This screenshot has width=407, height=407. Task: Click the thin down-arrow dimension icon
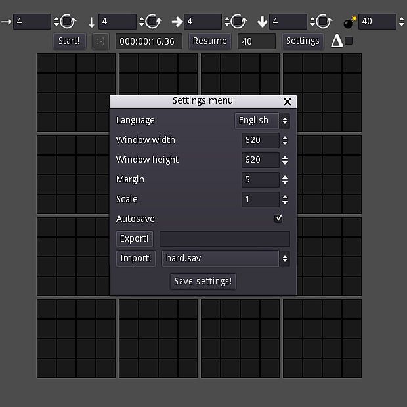click(x=91, y=22)
